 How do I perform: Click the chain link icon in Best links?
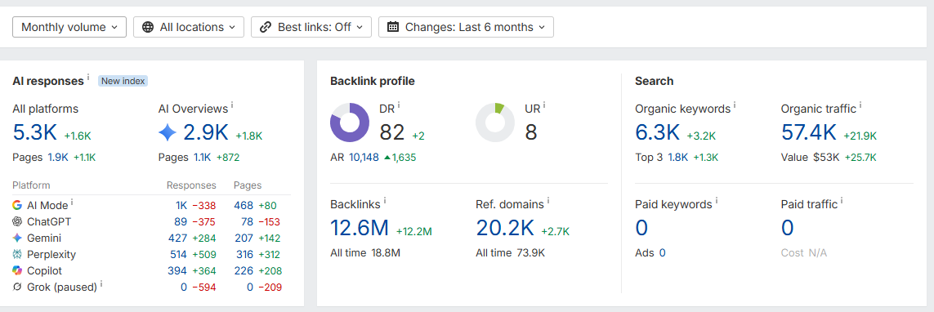266,27
